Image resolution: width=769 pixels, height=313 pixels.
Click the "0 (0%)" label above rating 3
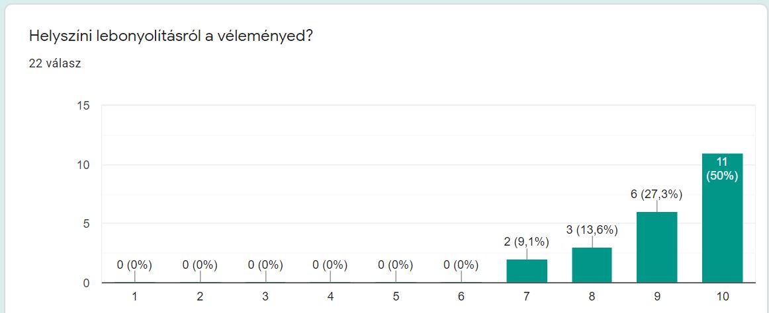coord(265,265)
